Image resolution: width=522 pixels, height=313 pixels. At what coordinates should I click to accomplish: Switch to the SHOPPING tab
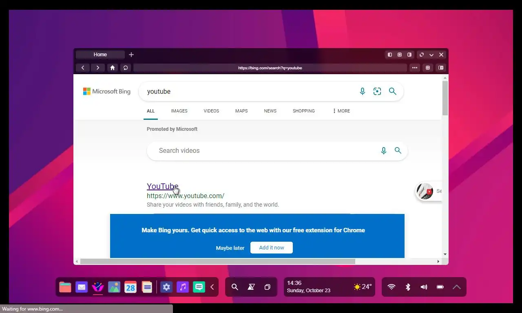(x=304, y=111)
